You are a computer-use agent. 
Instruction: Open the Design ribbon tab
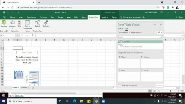[114, 17]
